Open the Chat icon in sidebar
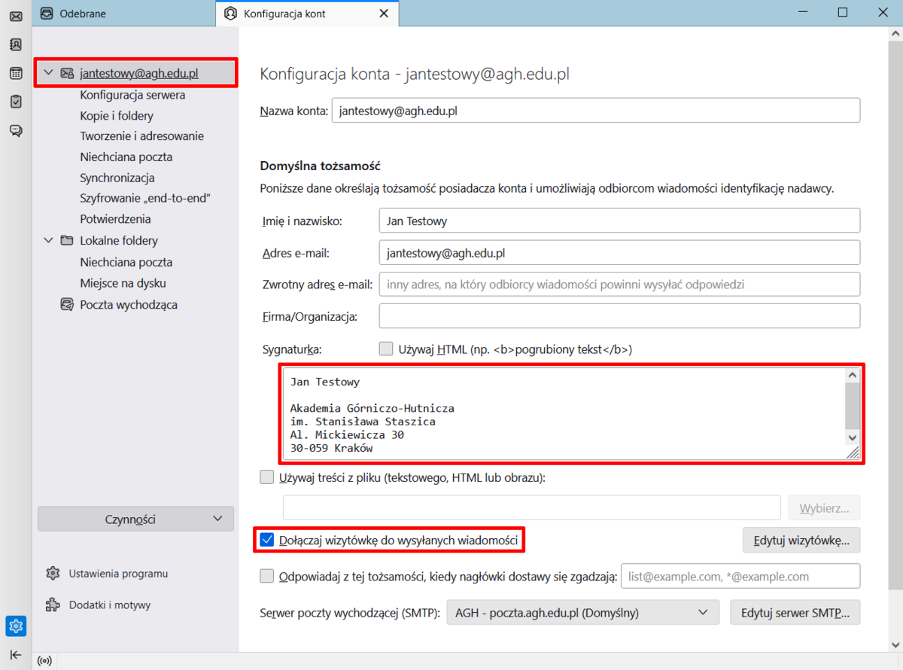 pos(16,130)
